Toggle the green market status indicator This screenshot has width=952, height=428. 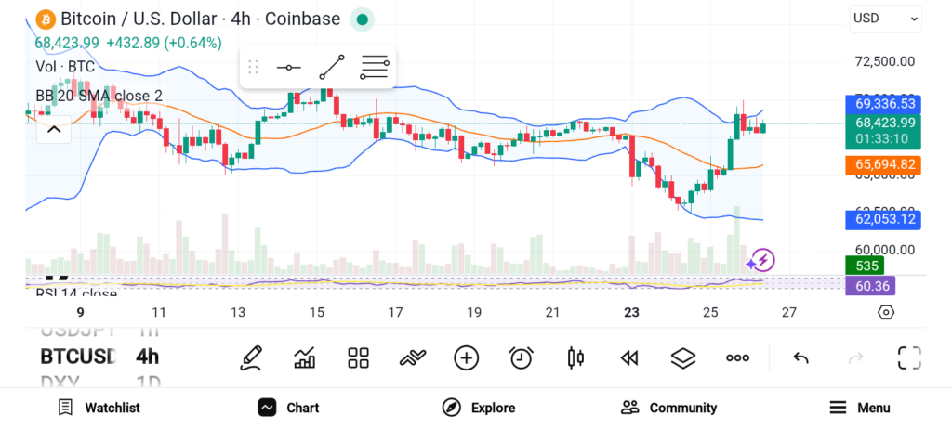(x=363, y=19)
